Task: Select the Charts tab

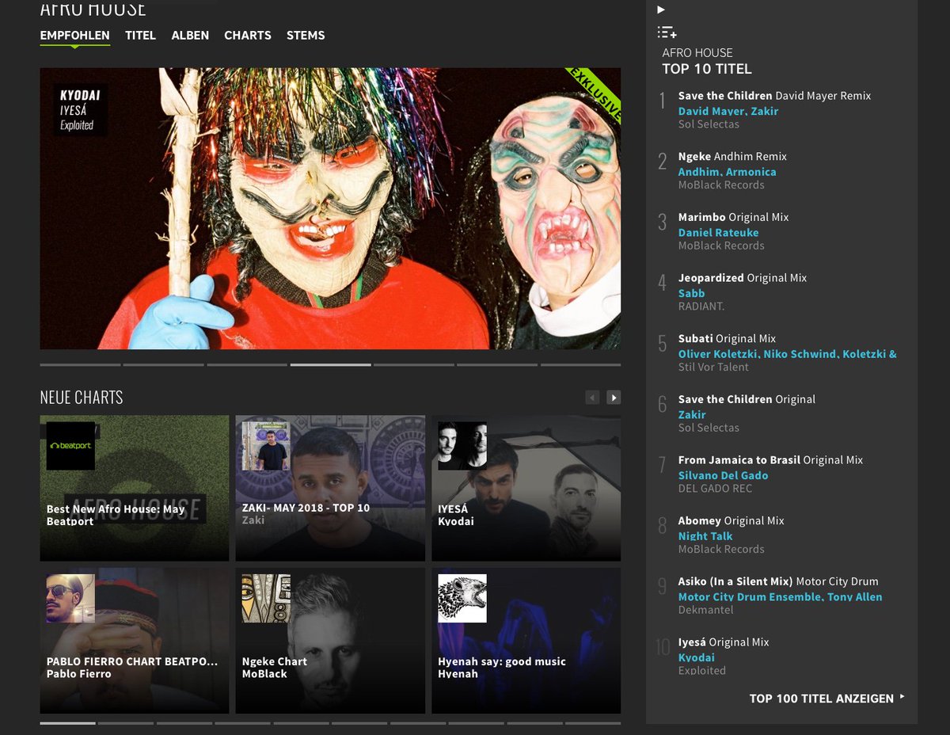Action: click(248, 35)
